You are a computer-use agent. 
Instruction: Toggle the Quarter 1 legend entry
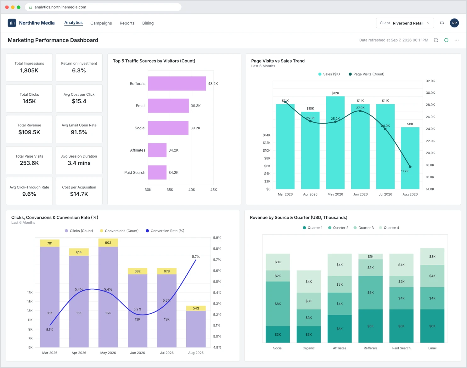tap(312, 228)
